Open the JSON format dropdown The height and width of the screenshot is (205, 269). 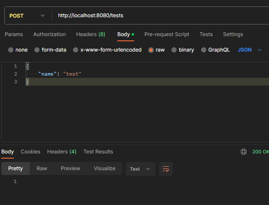click(249, 50)
